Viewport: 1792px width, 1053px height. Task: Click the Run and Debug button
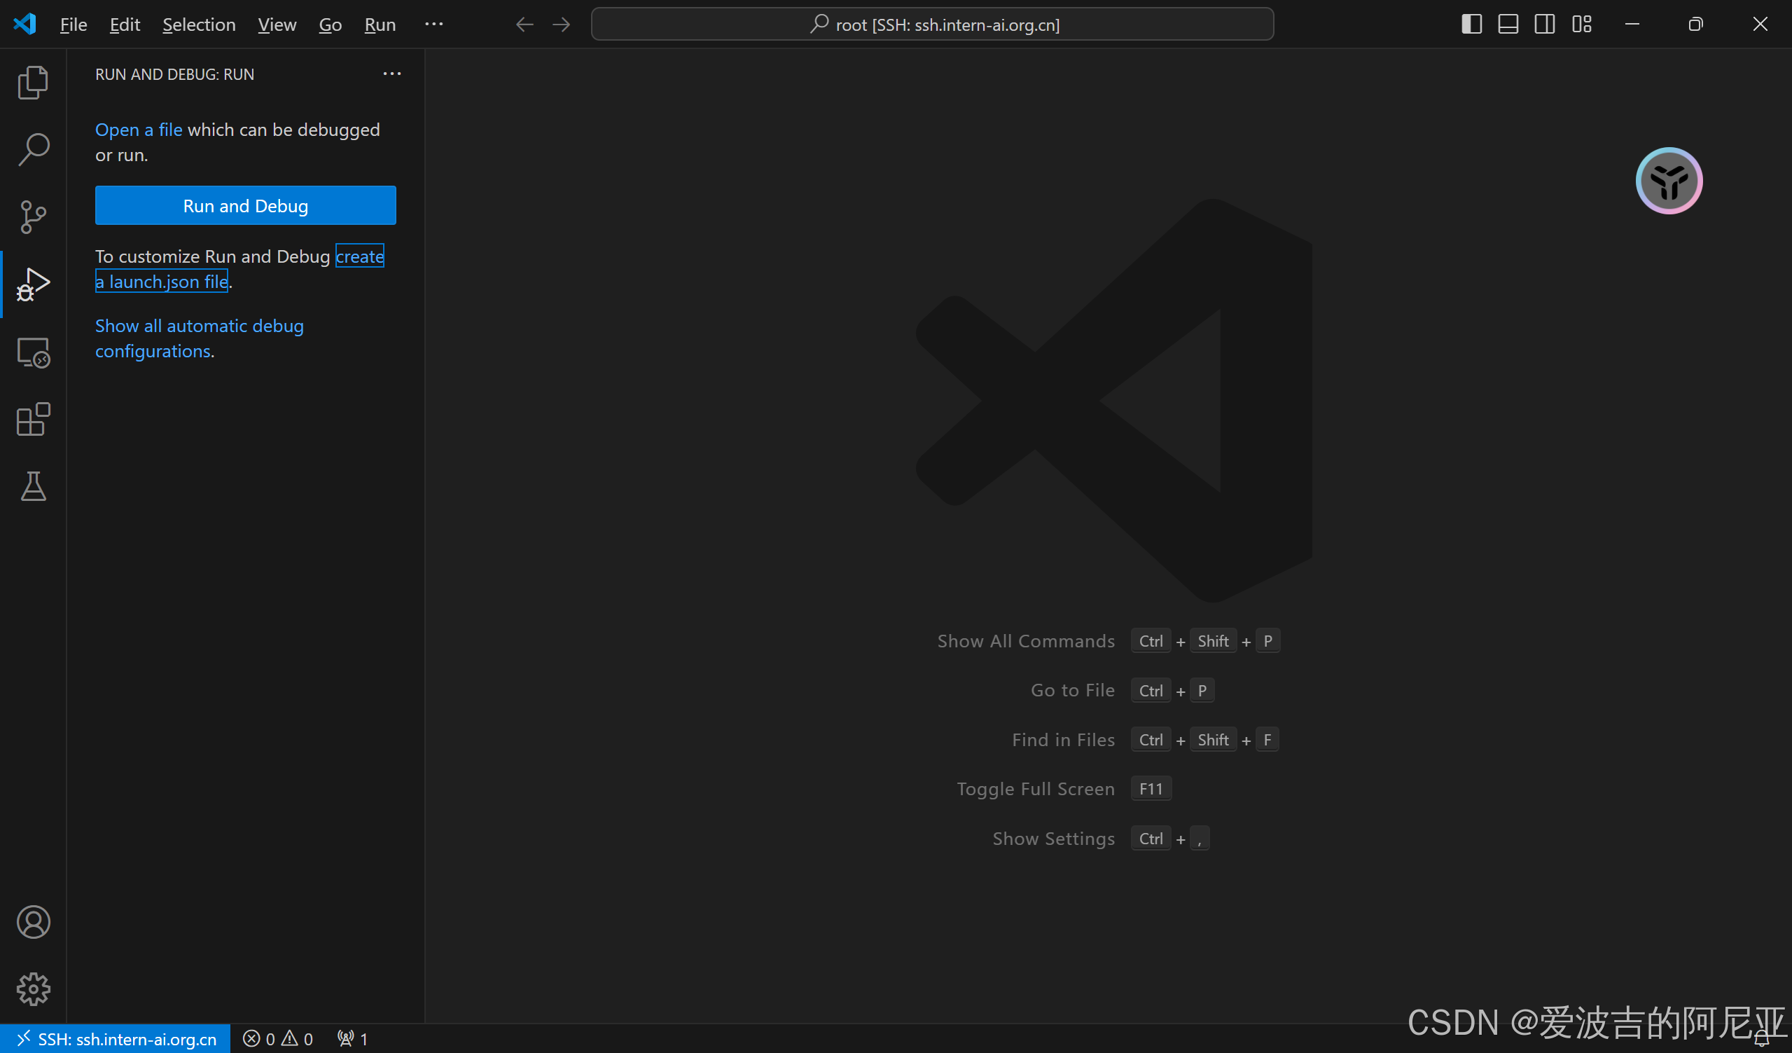245,205
